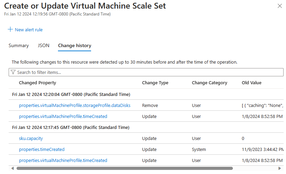This screenshot has width=286, height=174.
Task: Open the storageProfile.dataDisks property link
Action: pos(75,105)
